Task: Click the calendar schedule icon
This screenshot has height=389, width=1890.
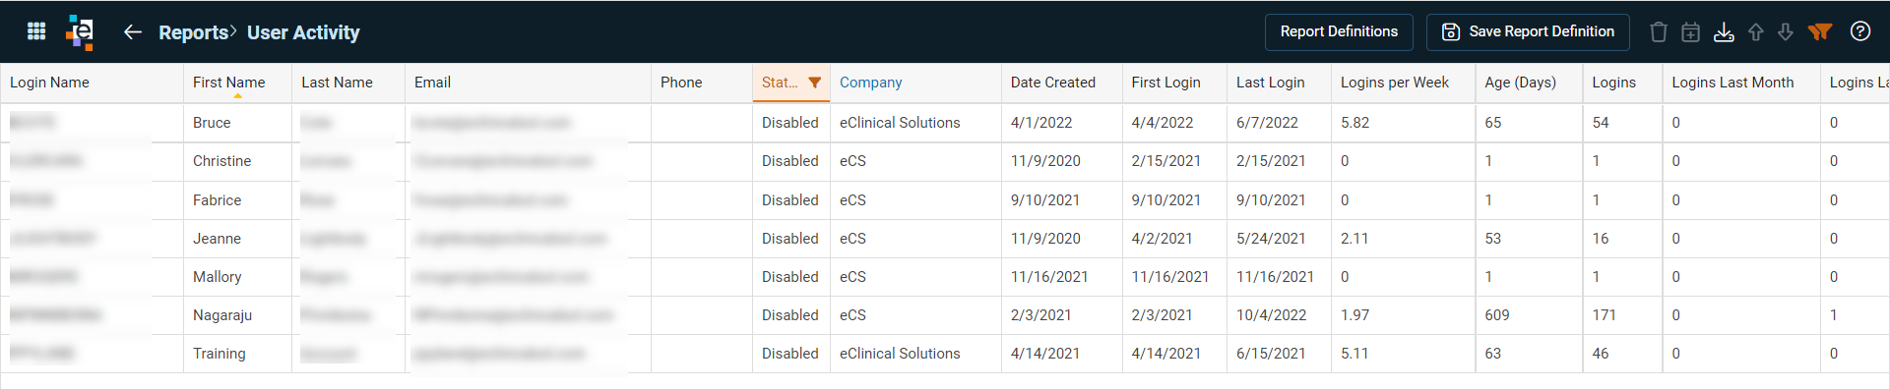Action: coord(1690,32)
